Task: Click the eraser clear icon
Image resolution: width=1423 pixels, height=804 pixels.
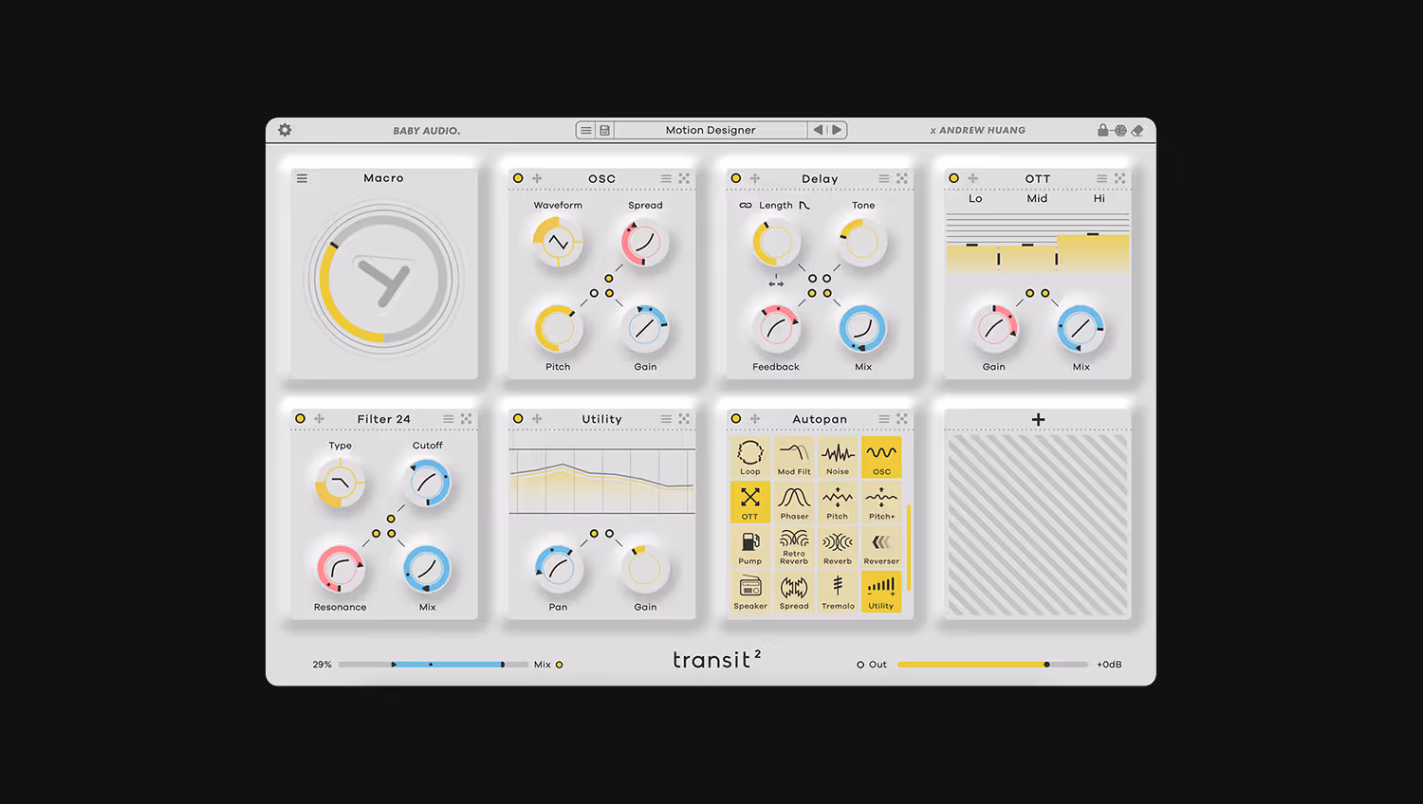Action: click(1137, 131)
